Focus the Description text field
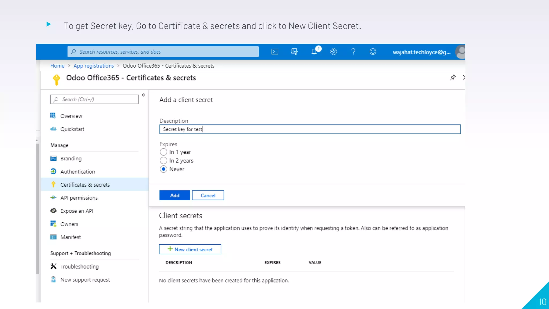The image size is (549, 309). point(310,129)
